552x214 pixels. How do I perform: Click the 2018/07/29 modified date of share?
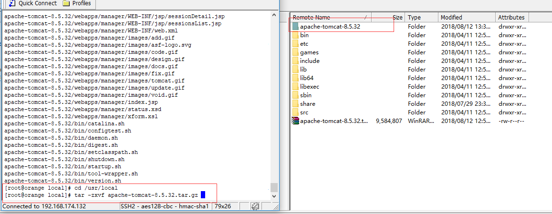click(x=465, y=103)
